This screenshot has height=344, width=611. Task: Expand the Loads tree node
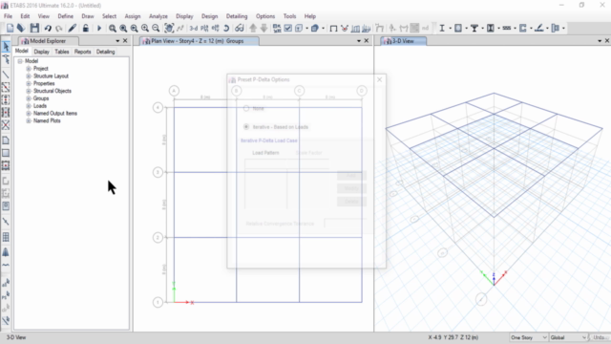[29, 106]
